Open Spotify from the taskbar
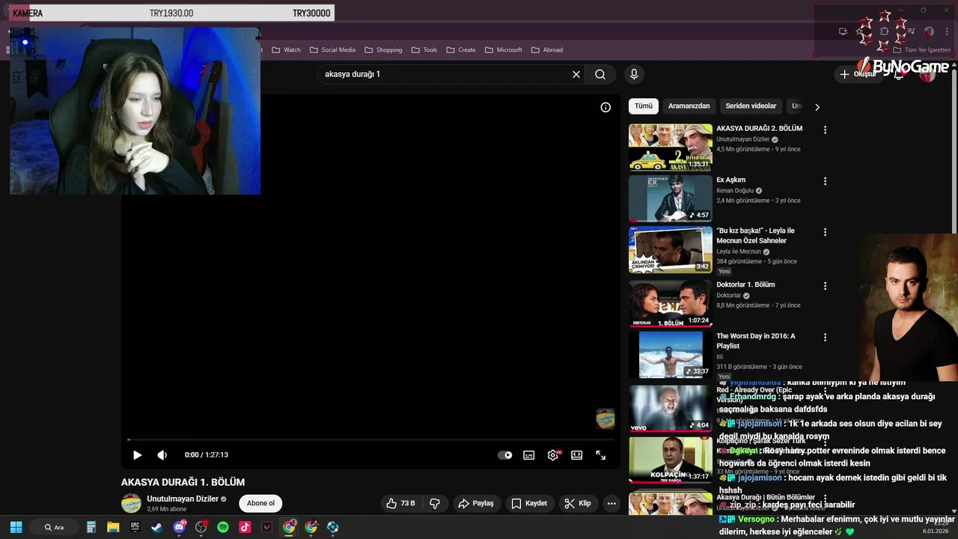The image size is (958, 539). tap(223, 527)
